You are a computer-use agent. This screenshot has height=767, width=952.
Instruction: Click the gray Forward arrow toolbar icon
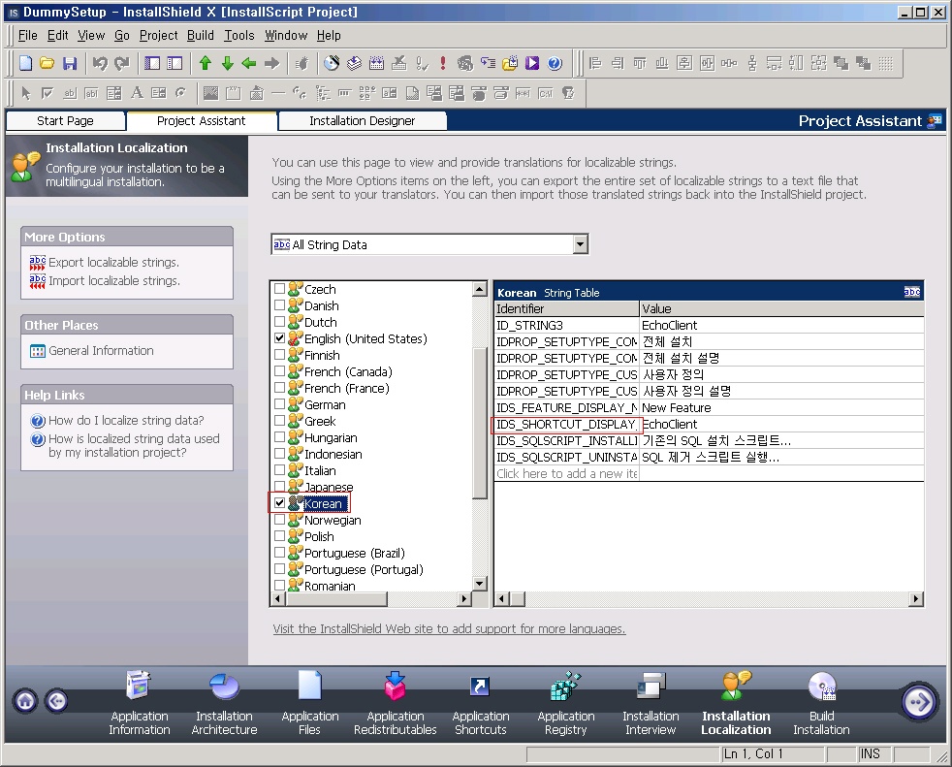click(x=272, y=63)
